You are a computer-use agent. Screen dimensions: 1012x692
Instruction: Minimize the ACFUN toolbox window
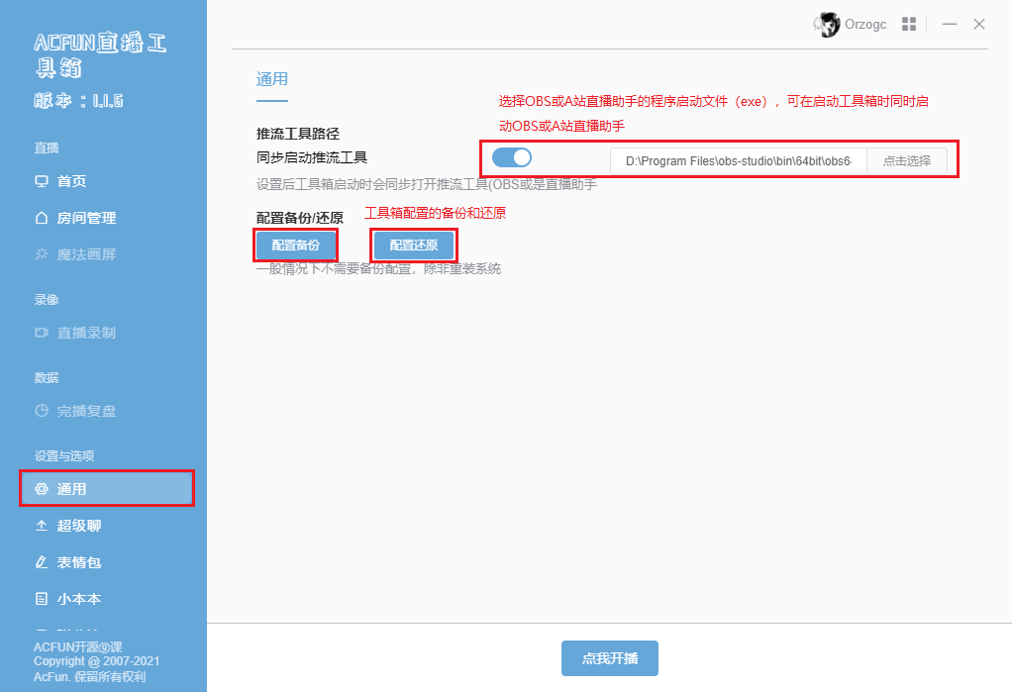click(x=949, y=25)
